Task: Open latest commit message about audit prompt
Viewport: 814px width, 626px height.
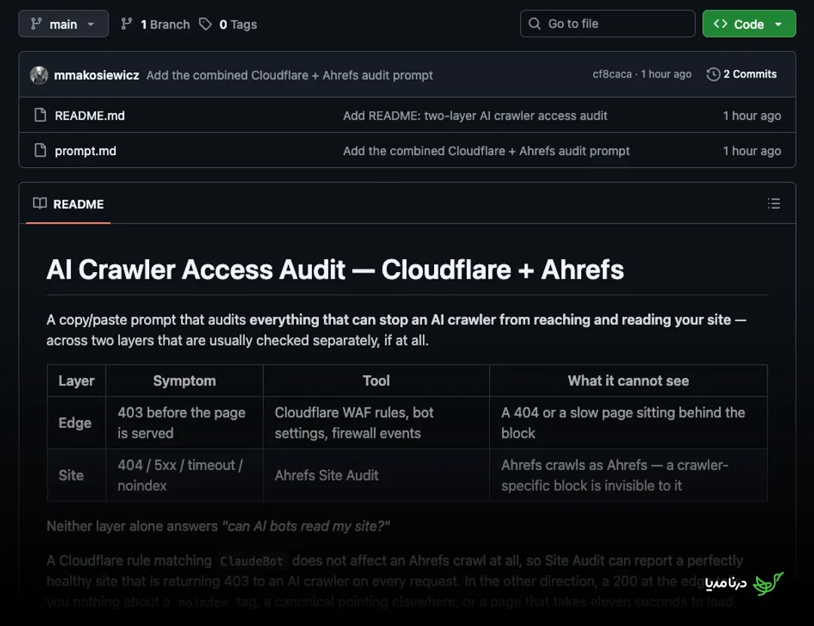Action: point(289,75)
